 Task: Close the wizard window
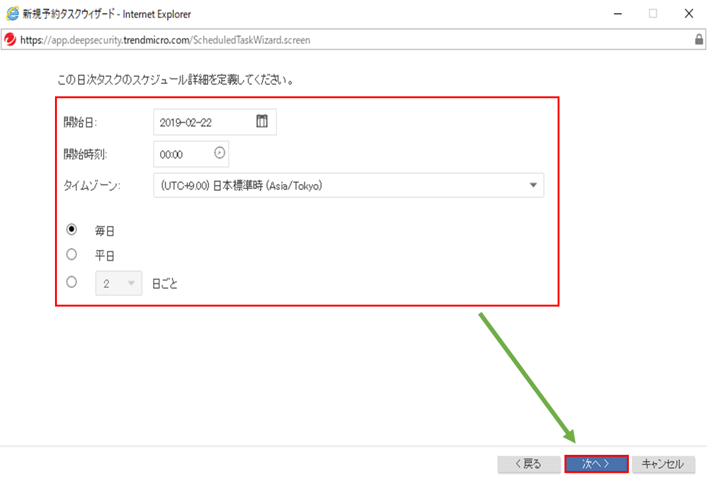pyautogui.click(x=689, y=14)
